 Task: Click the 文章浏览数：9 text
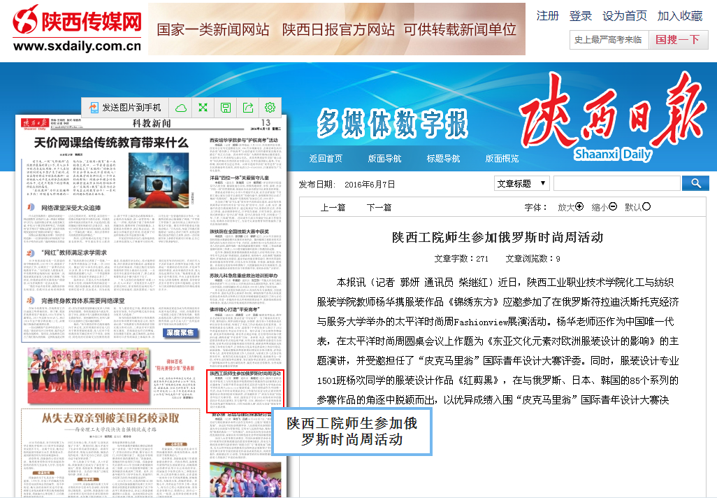[533, 259]
